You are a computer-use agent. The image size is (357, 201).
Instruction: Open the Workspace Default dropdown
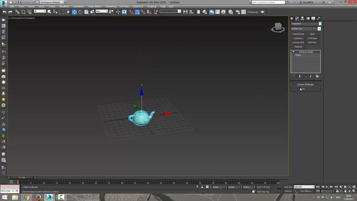pos(52,2)
